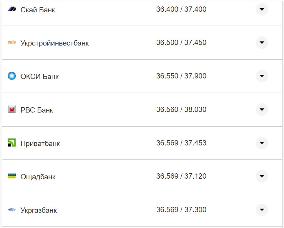Image resolution: width=284 pixels, height=228 pixels.
Task: Open ОКСИ Банк dropdown arrow
Action: pyautogui.click(x=262, y=76)
